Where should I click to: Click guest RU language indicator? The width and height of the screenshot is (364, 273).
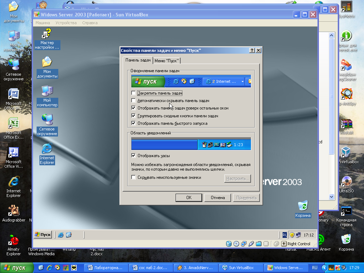coord(285,235)
